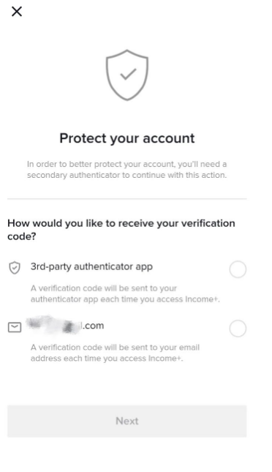Click the email address verification code description
Screen dimensions: 272x472
pos(115,353)
